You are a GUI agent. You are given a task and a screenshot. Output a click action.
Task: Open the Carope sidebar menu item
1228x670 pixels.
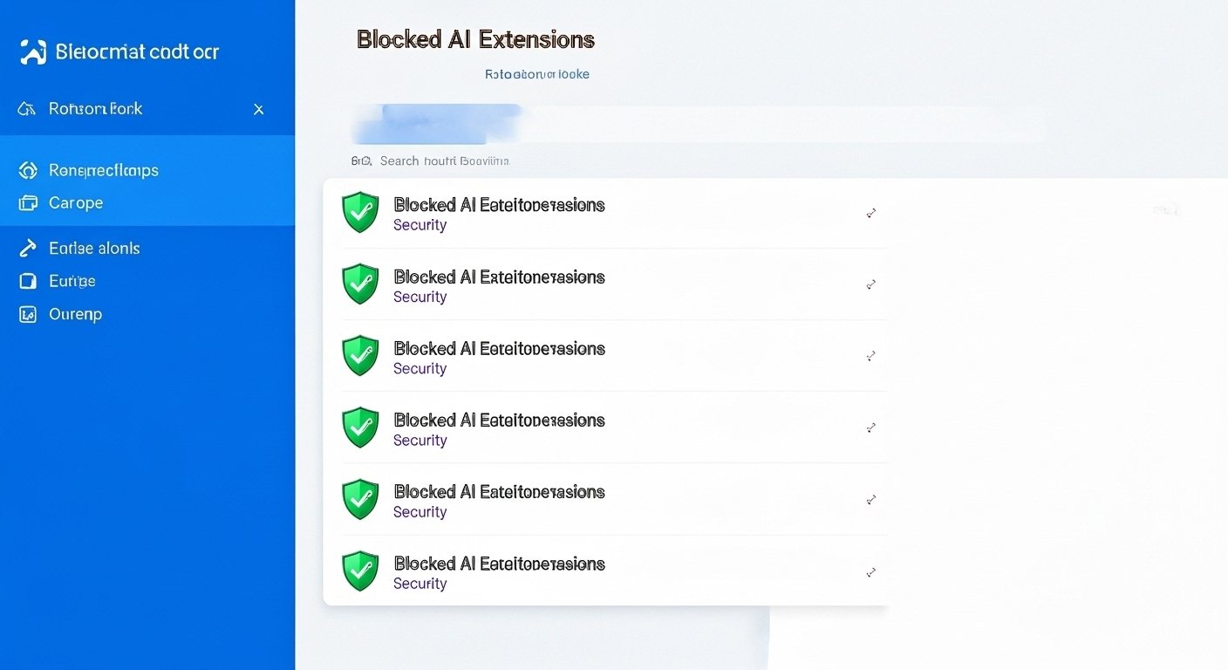pyautogui.click(x=76, y=203)
